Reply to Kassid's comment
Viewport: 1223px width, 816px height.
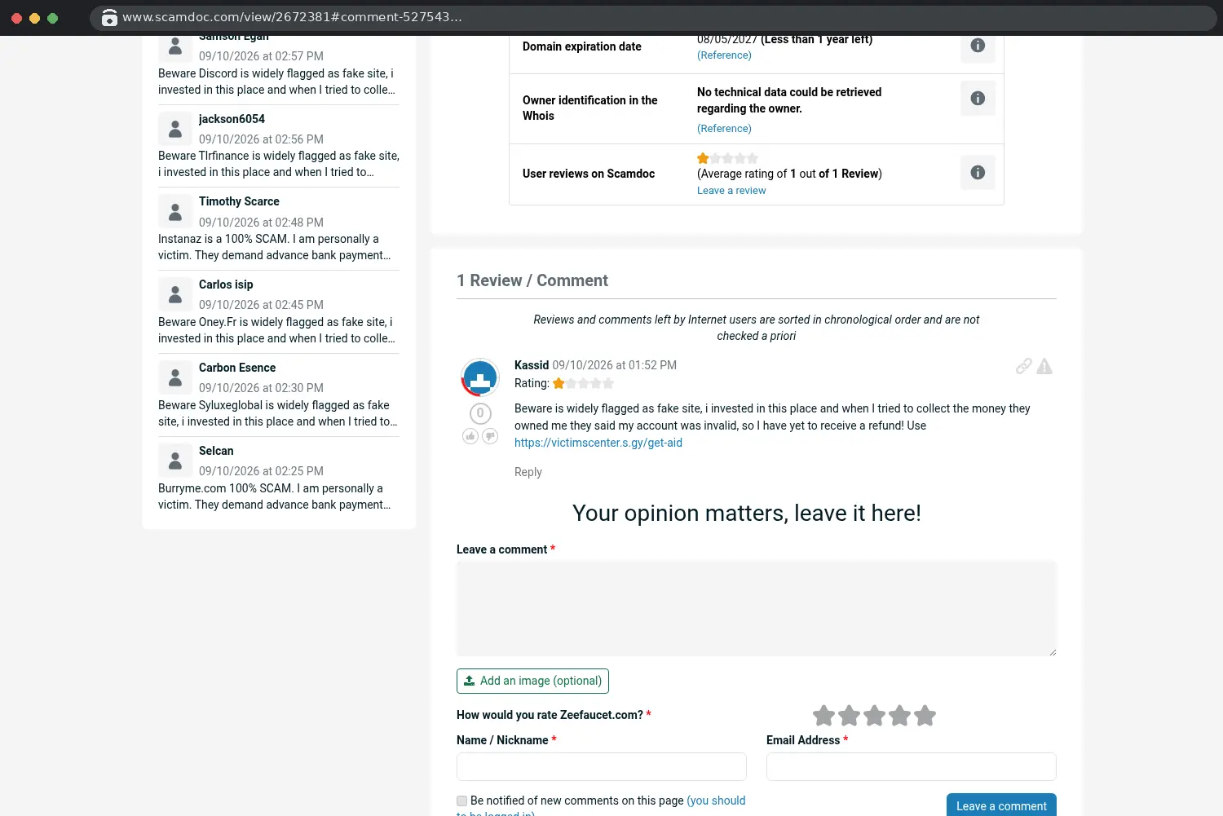[x=528, y=472]
